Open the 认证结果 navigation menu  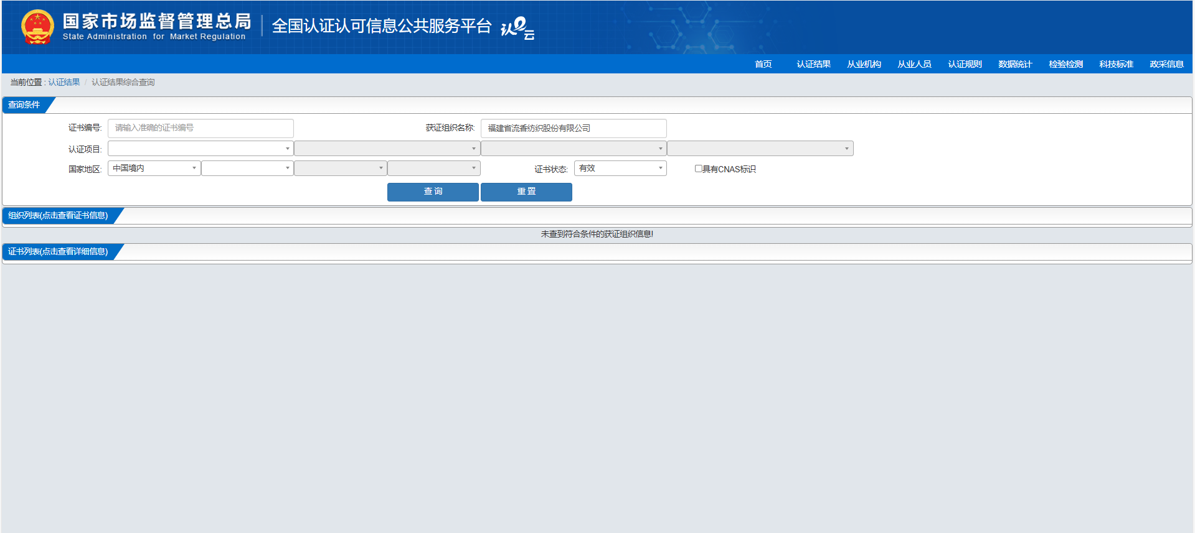tap(813, 64)
